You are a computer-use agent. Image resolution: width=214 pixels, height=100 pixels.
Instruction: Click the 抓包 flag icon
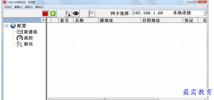point(20,44)
